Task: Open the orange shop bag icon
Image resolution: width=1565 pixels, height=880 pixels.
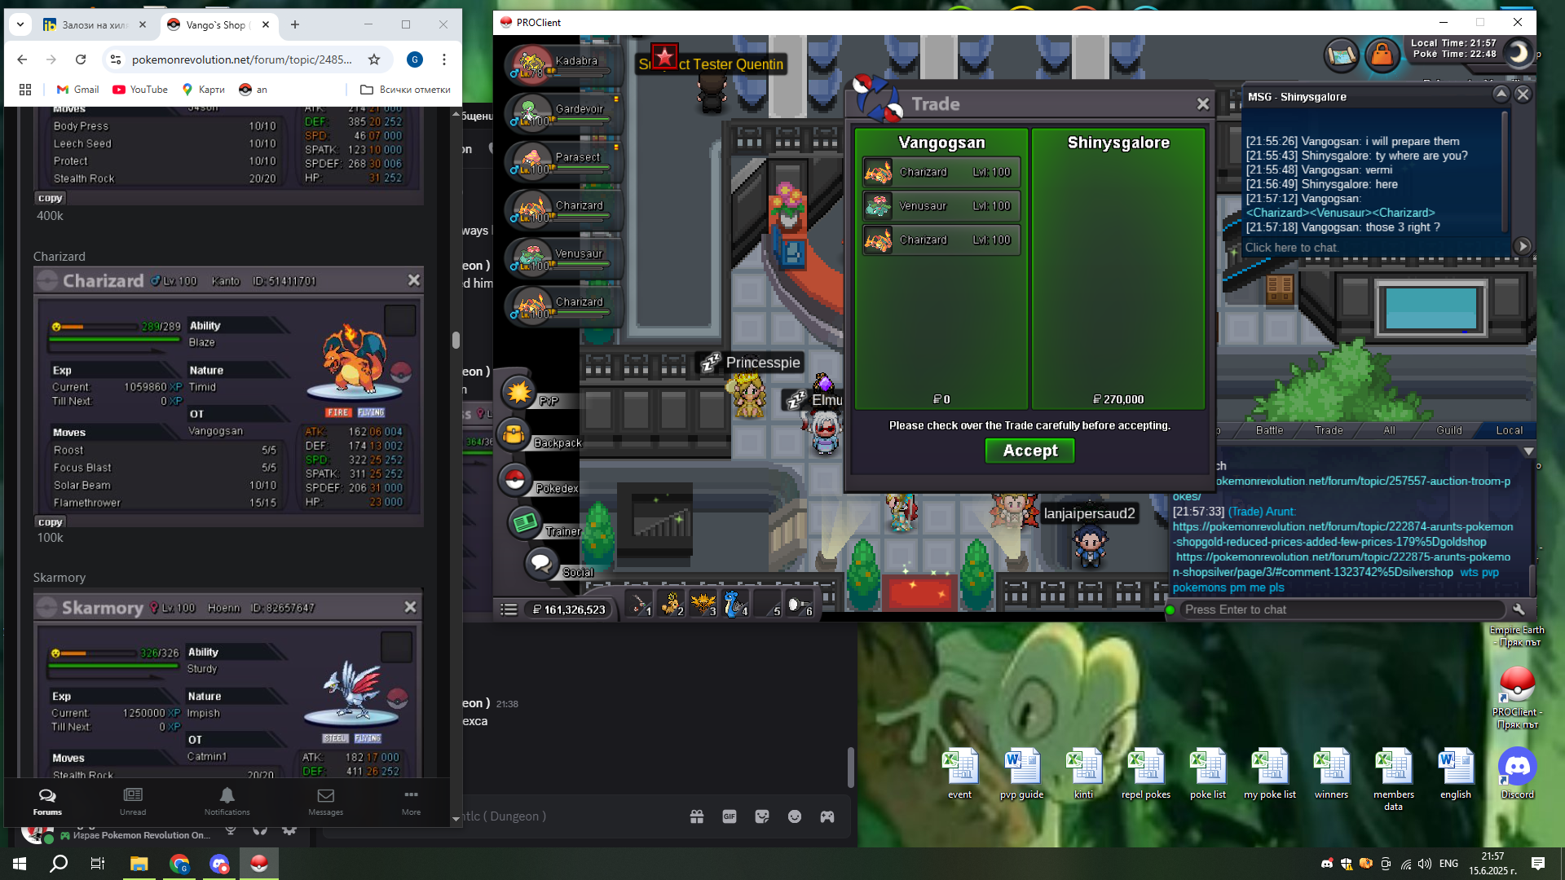Action: (1382, 55)
